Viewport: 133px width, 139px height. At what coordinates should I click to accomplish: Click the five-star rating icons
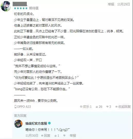coord(21,8)
